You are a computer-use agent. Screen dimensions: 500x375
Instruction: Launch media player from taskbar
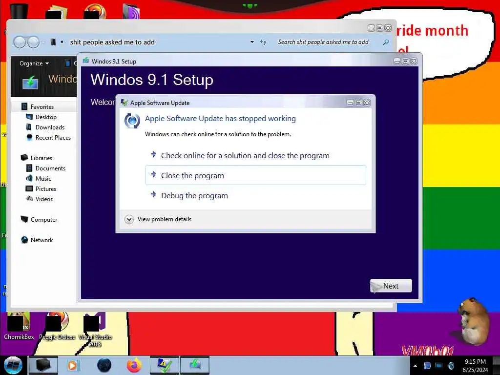tap(73, 365)
